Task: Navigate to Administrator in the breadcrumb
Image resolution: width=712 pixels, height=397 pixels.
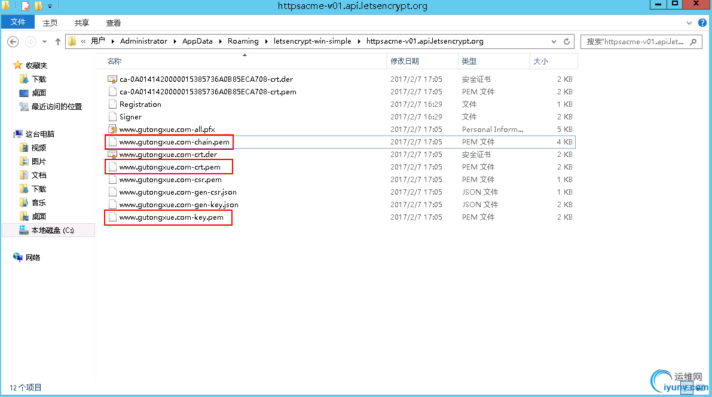Action: point(143,41)
